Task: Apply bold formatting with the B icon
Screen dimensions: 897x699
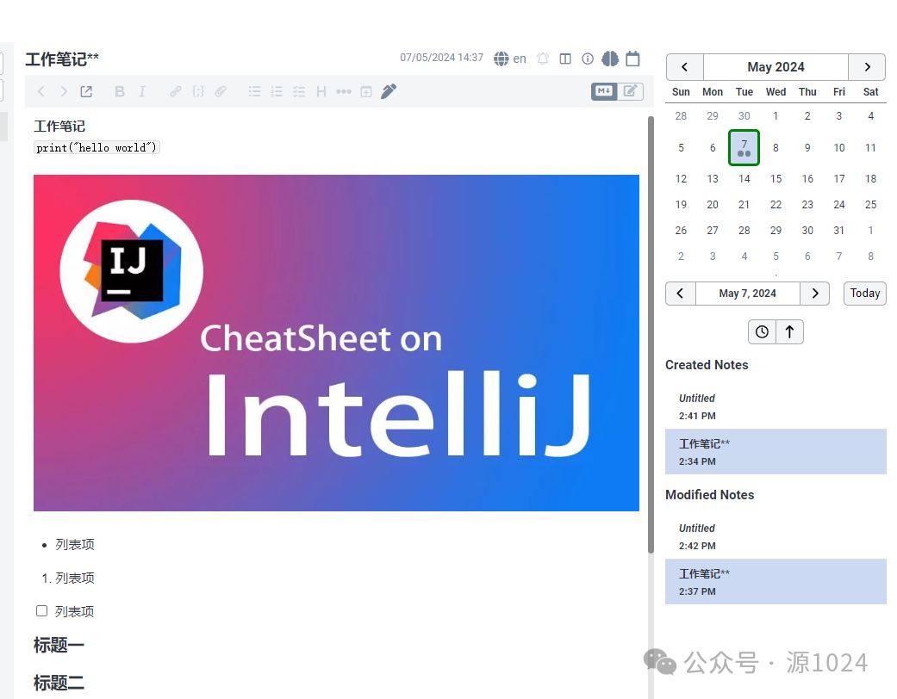Action: 120,91
